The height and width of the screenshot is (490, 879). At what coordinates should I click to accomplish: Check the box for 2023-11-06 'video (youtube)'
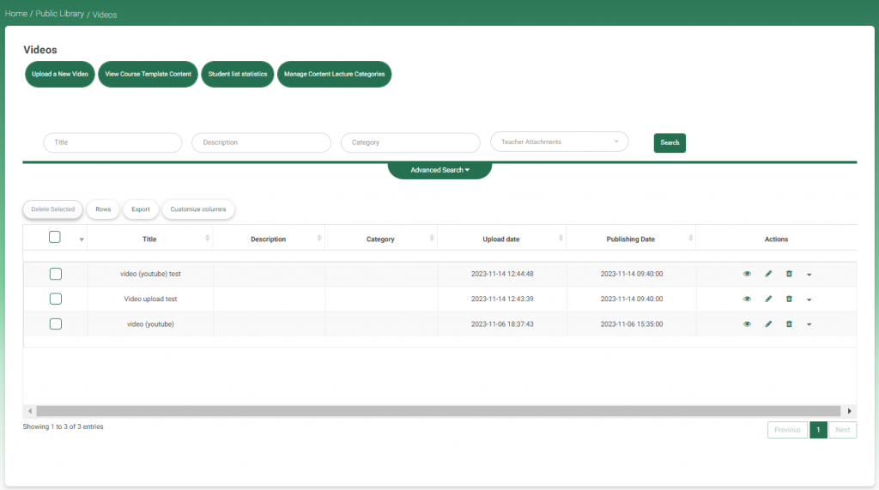(x=56, y=324)
